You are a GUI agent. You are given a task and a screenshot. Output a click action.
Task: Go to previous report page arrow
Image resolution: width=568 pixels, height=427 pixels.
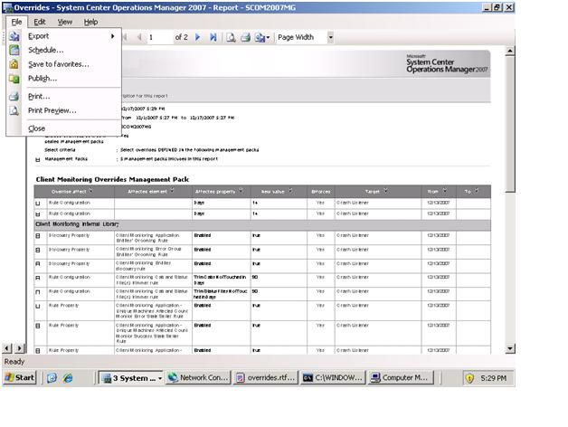pos(139,37)
